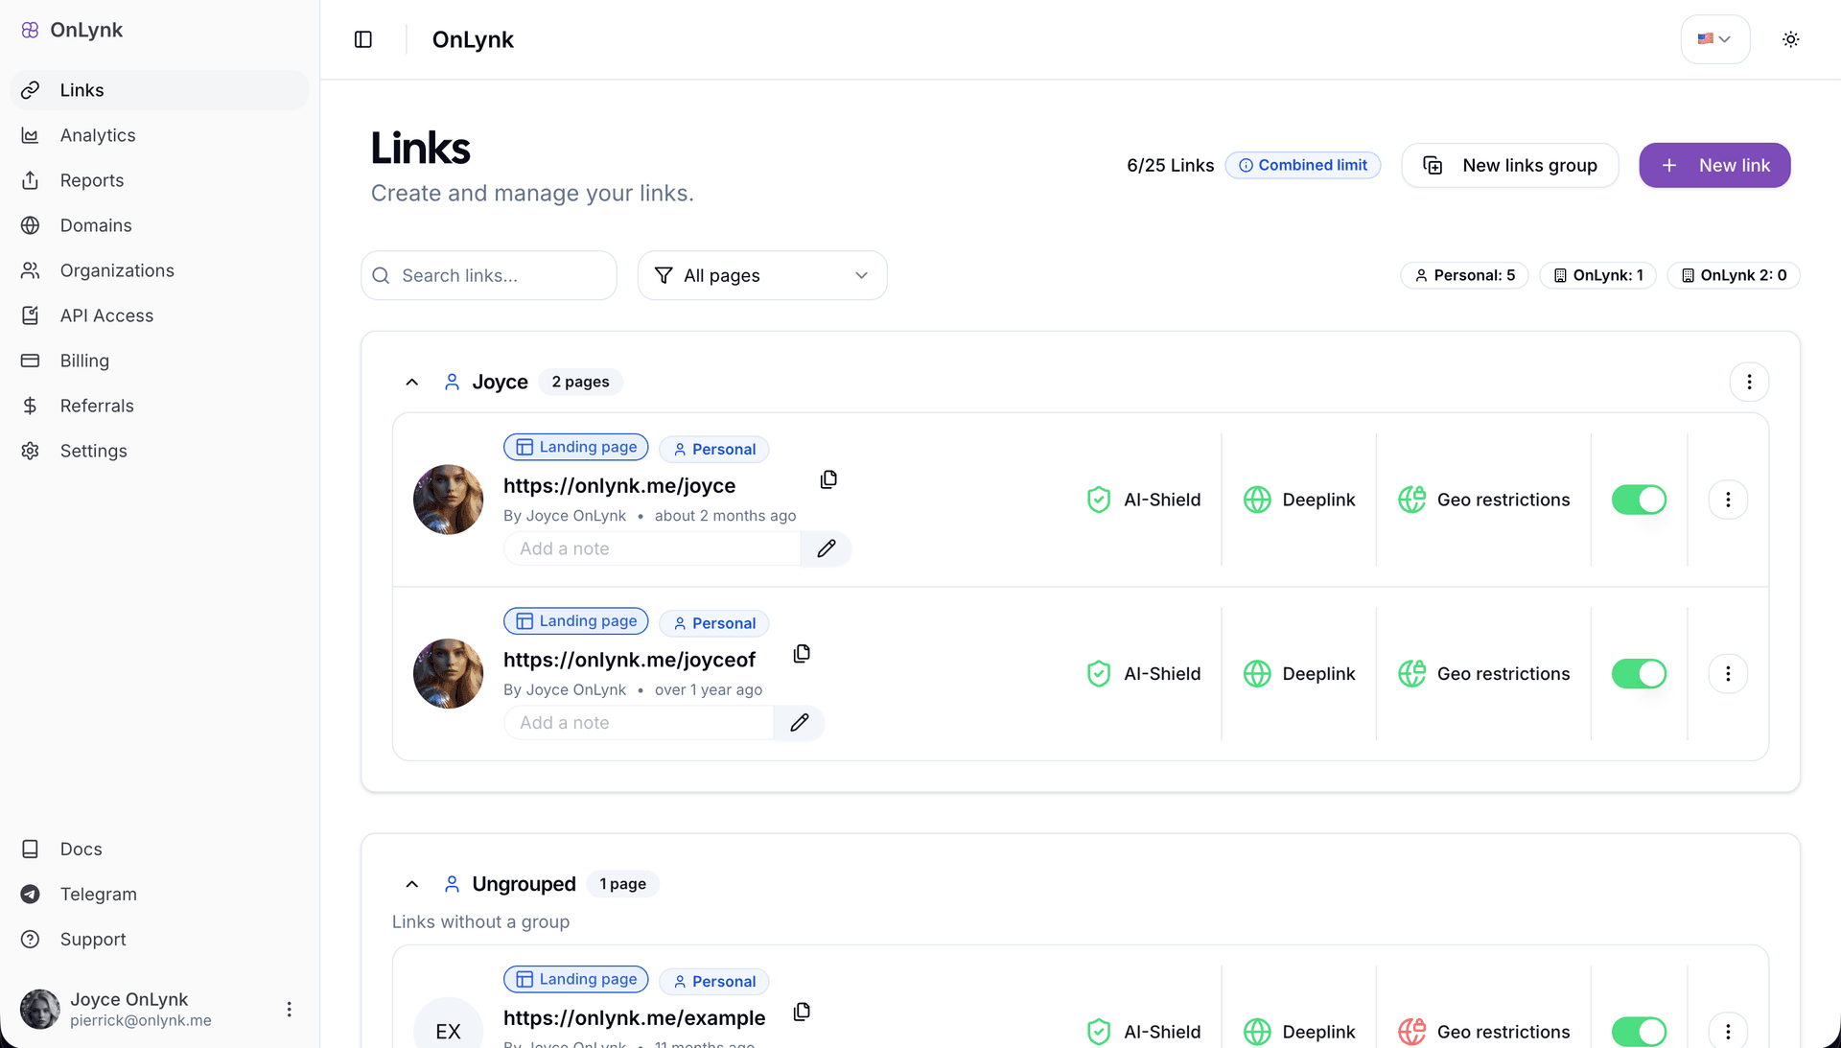Disable the onlynk.me/joyceof link toggle
This screenshot has width=1841, height=1048.
tap(1639, 674)
